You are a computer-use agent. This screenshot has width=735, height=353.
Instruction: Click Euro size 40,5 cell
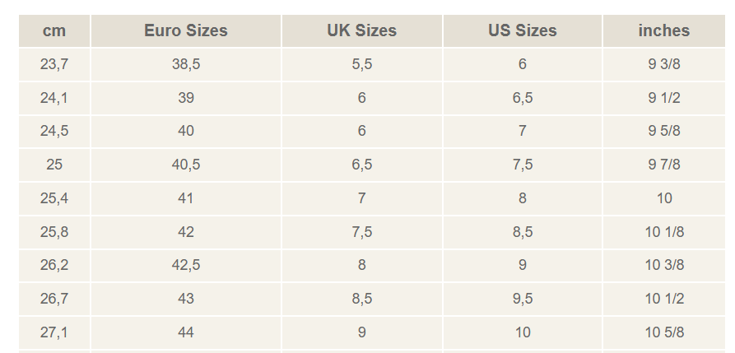click(186, 165)
